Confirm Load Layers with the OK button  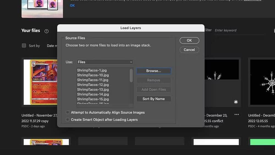point(189,41)
